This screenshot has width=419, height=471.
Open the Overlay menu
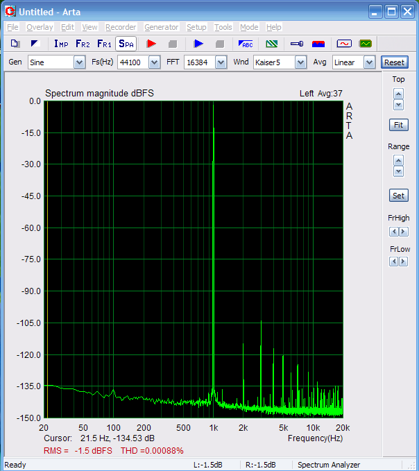[40, 27]
